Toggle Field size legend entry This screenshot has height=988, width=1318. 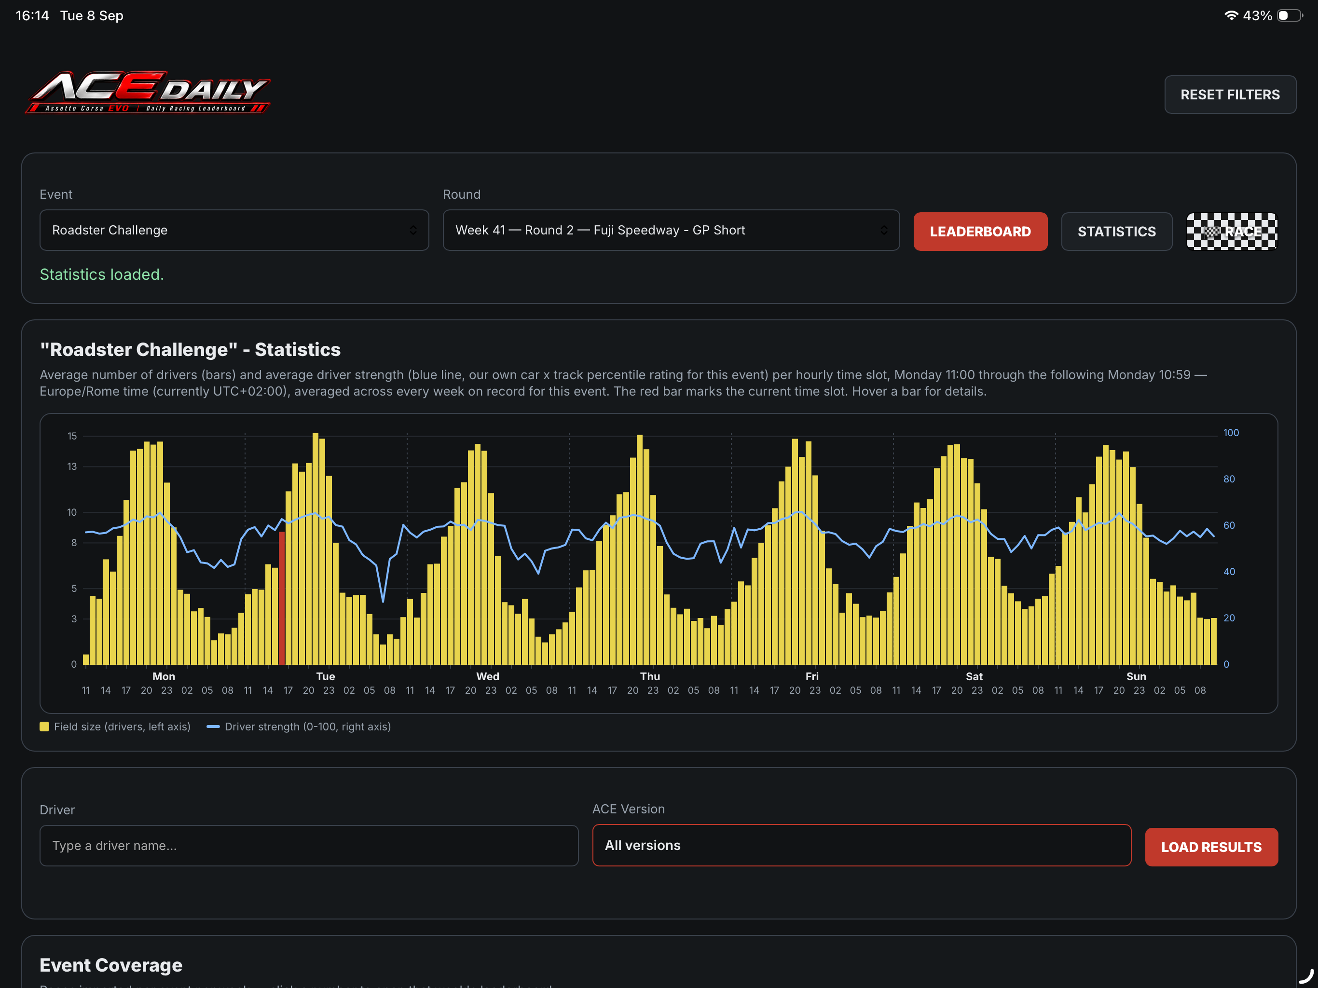[x=115, y=727]
